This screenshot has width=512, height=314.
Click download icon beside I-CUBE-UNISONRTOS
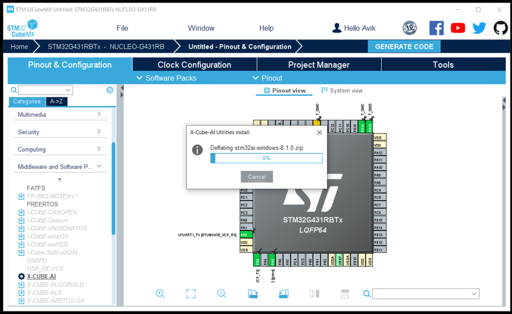[21, 228]
